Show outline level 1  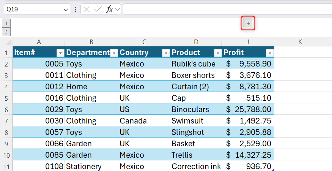point(6,23)
